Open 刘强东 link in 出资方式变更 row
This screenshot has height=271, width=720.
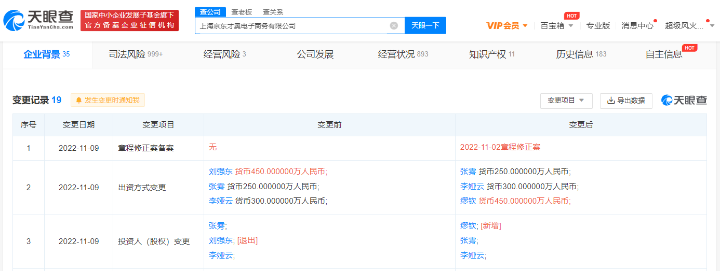(221, 172)
